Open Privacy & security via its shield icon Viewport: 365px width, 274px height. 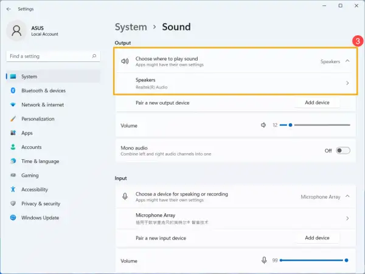13,204
